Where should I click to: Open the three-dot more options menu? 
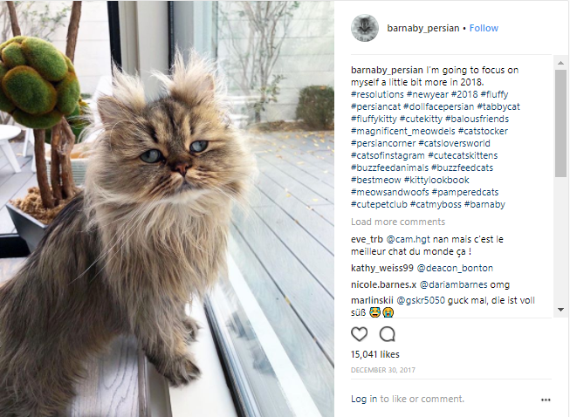pos(546,400)
